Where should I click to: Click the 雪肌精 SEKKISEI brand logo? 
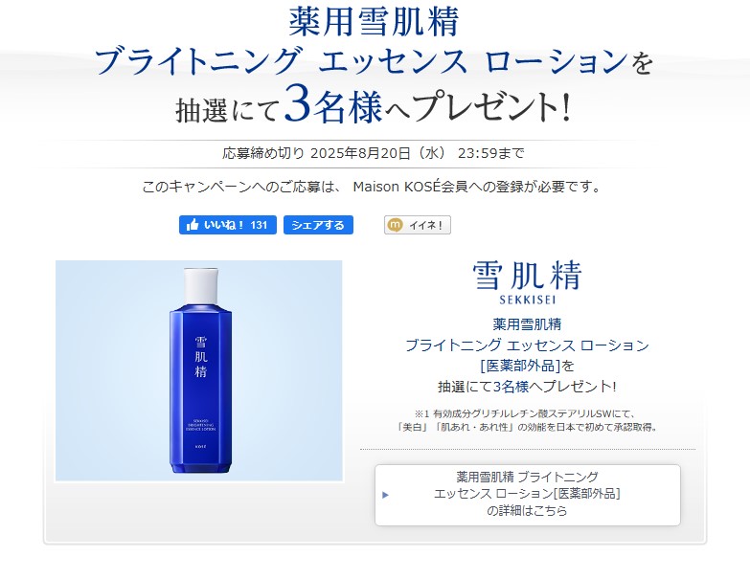coord(527,282)
